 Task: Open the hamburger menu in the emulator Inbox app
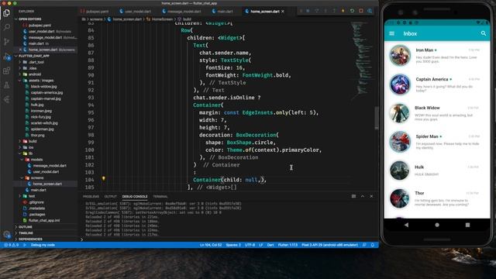(391, 33)
